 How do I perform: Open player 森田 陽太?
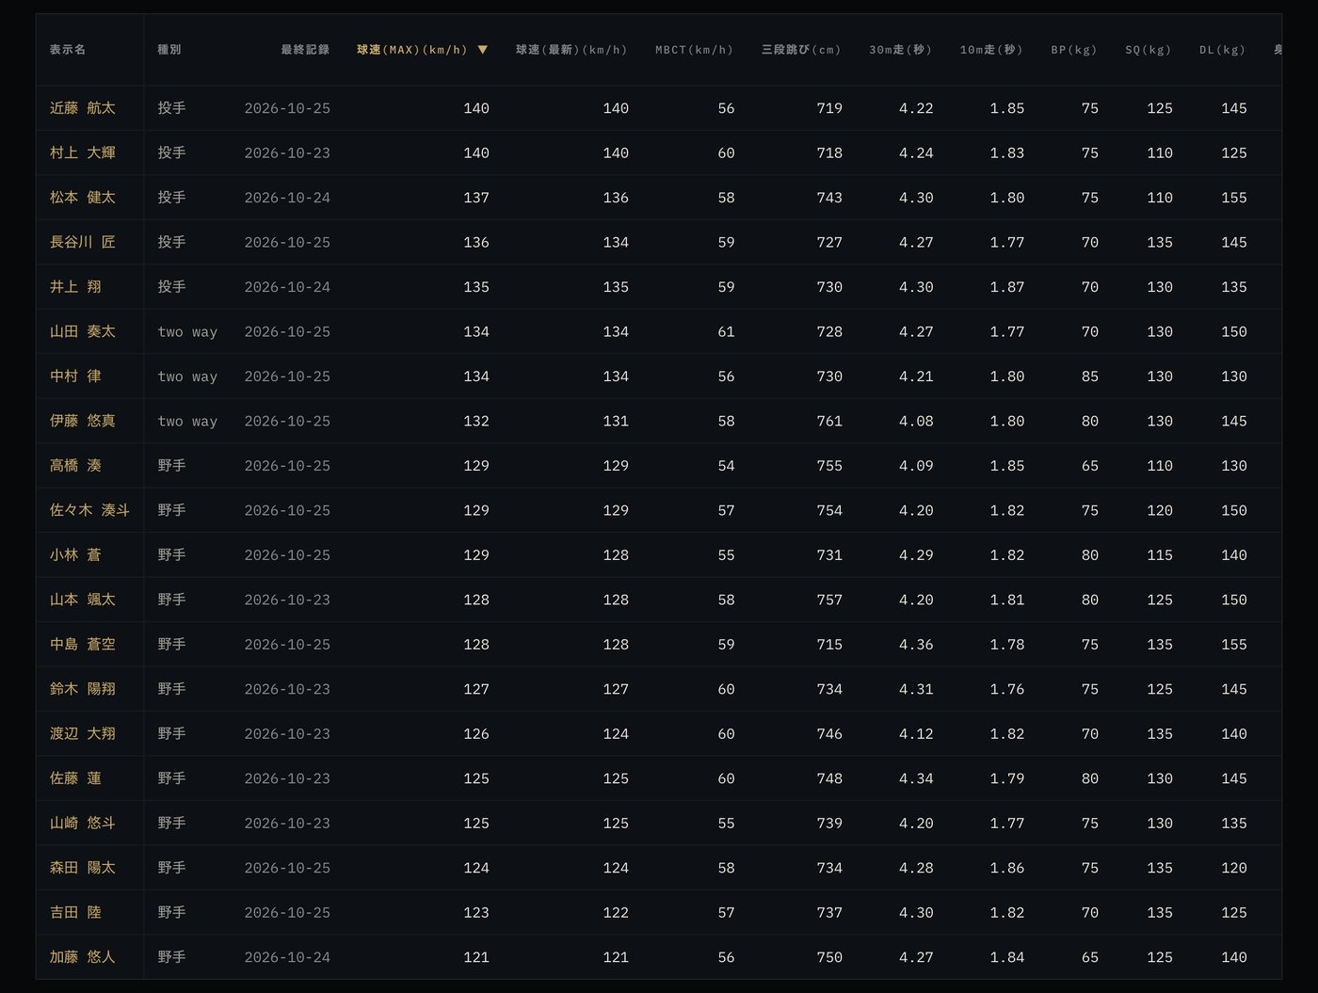[x=83, y=868]
